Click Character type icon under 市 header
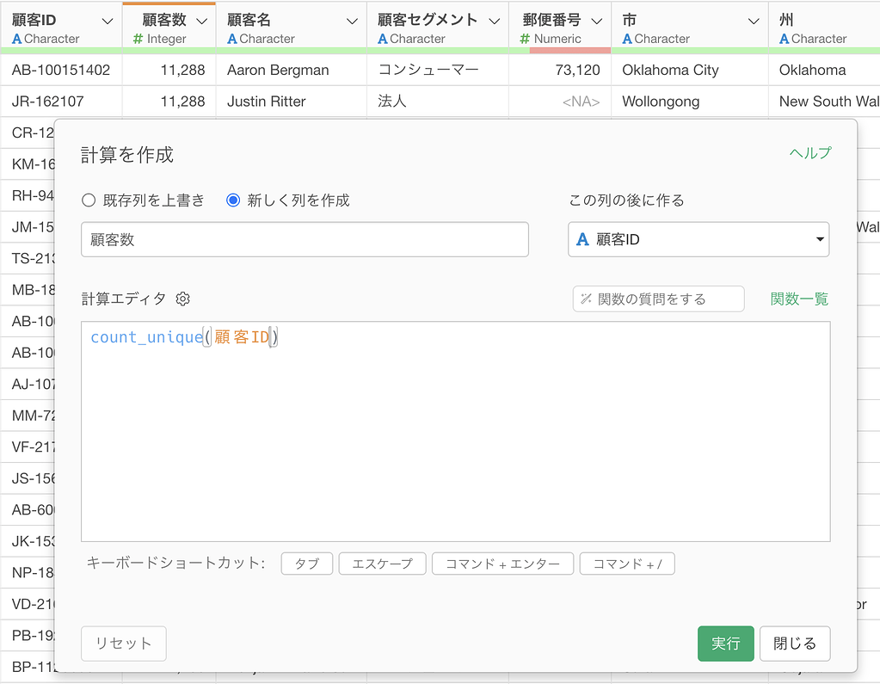The height and width of the screenshot is (684, 880). point(627,39)
